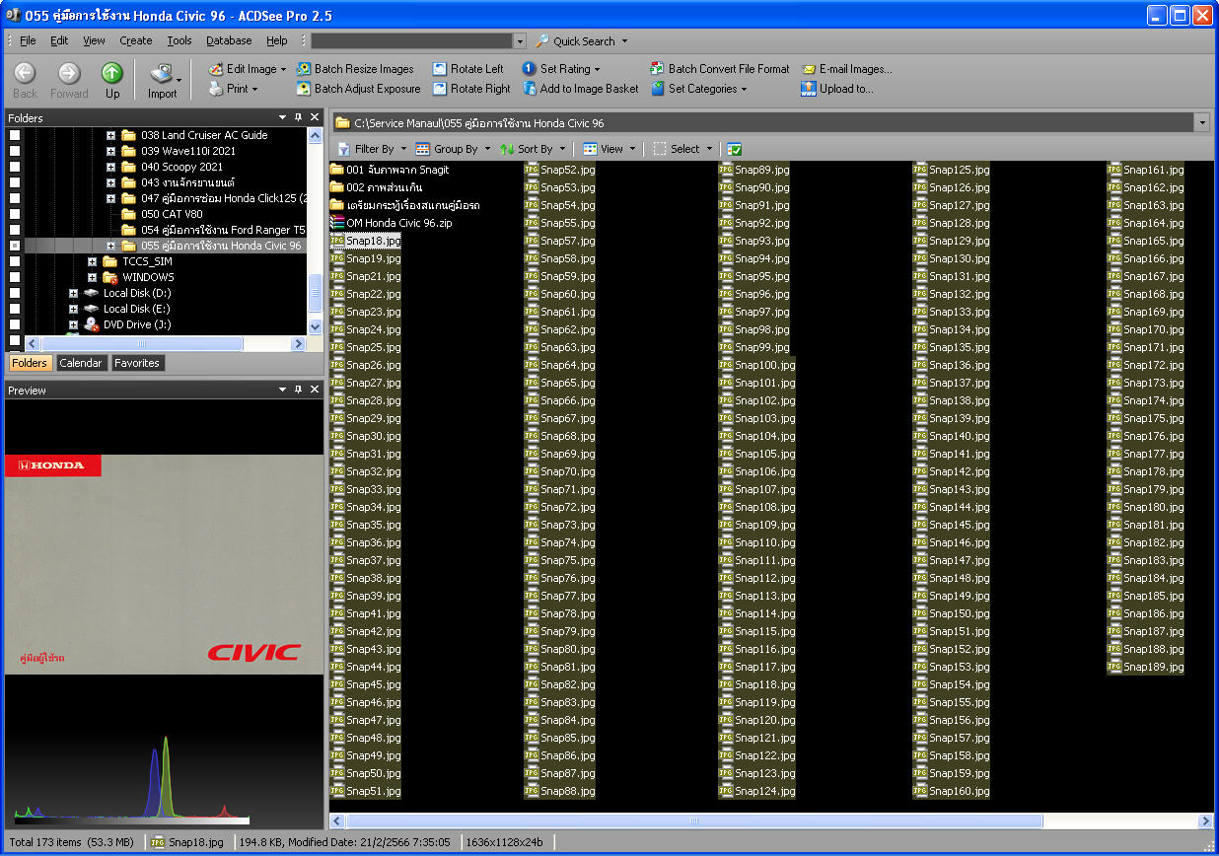Expand the TCCS_SIM folder node
Image resolution: width=1219 pixels, height=856 pixels.
[x=92, y=261]
